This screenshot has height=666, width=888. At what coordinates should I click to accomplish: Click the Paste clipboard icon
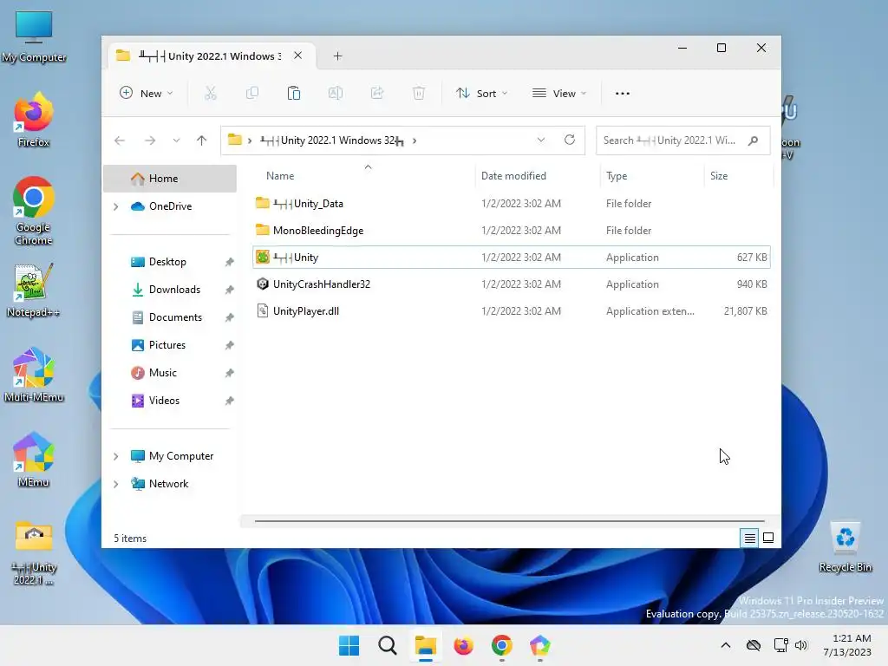293,94
